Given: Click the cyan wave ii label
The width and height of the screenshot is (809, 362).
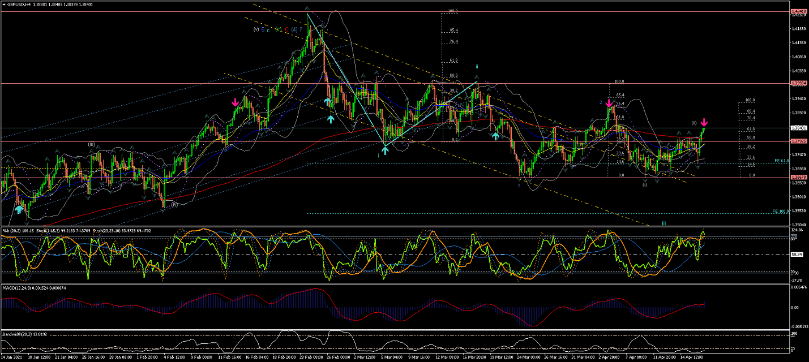Looking at the screenshot, I should [477, 66].
